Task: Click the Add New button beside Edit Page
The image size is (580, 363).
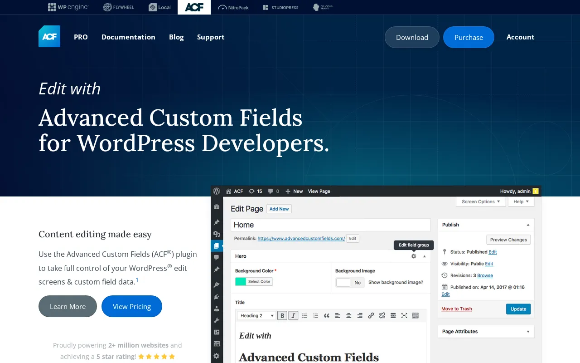Action: coord(279,209)
